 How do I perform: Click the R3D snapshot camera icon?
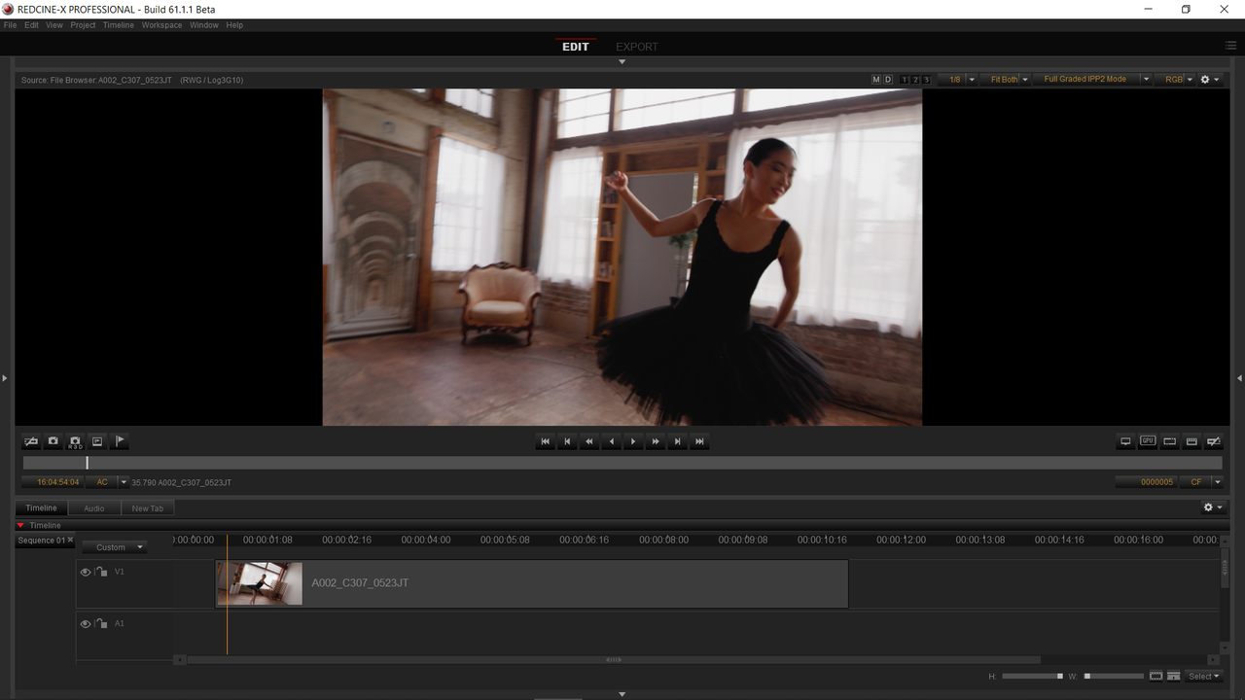coord(75,441)
